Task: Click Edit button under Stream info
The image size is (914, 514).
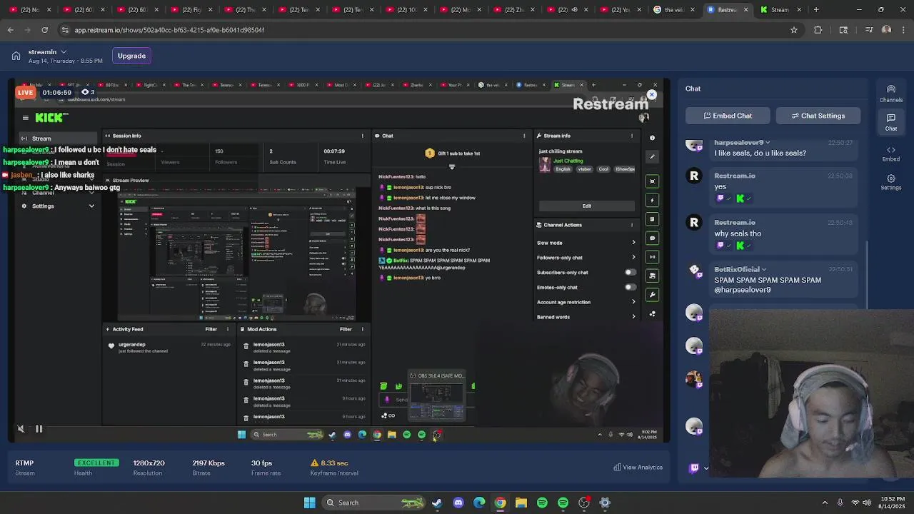Action: (x=586, y=206)
